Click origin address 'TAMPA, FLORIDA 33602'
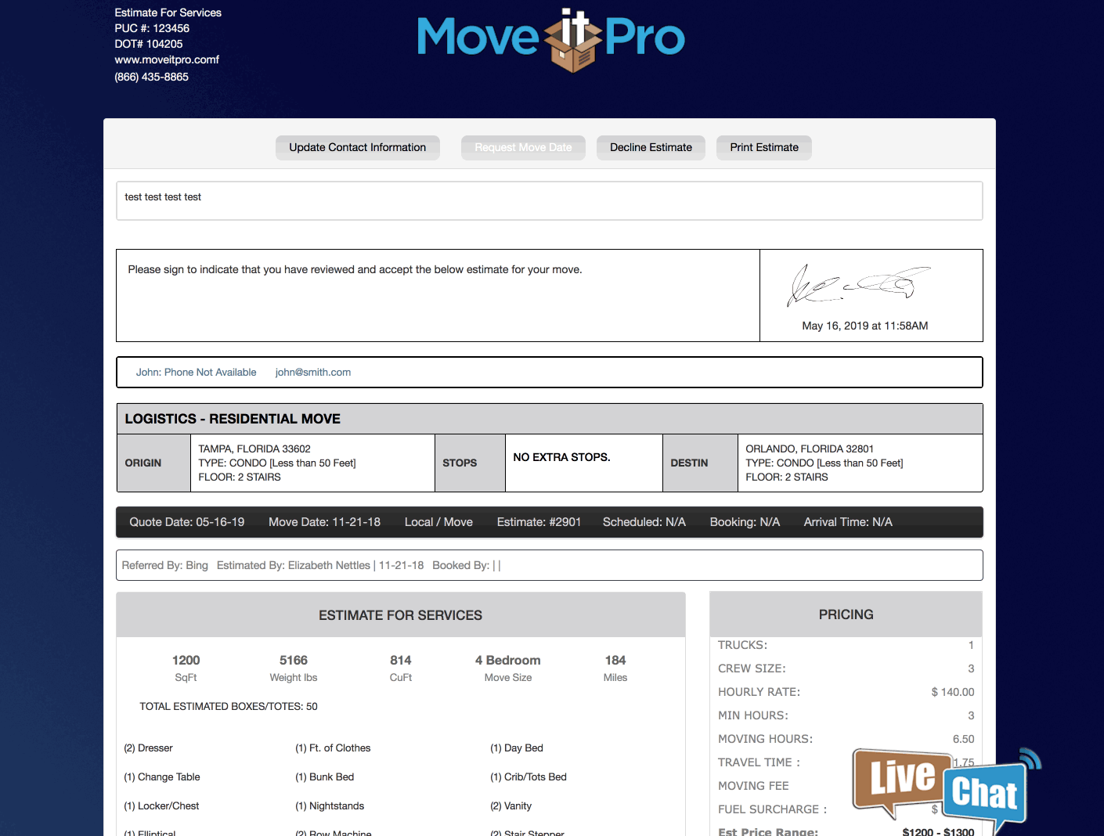This screenshot has width=1104, height=836. tap(254, 449)
